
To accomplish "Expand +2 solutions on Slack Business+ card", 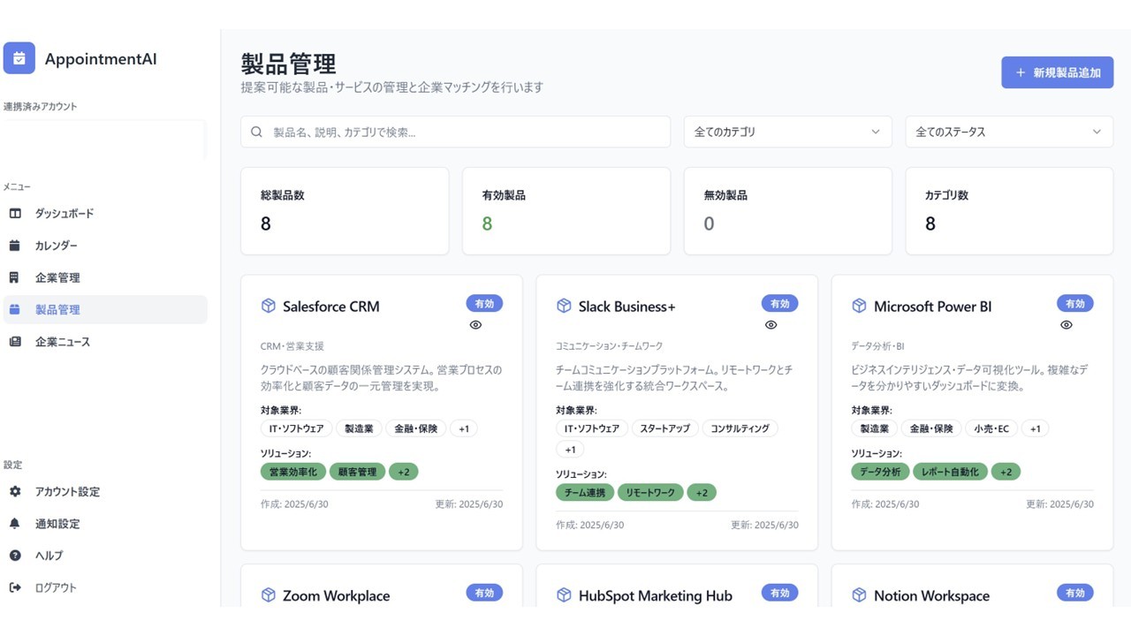I will 702,493.
